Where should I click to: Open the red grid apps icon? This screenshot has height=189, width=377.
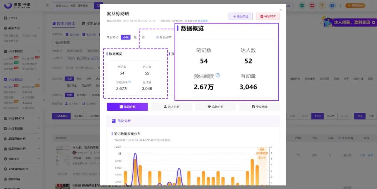312,6
